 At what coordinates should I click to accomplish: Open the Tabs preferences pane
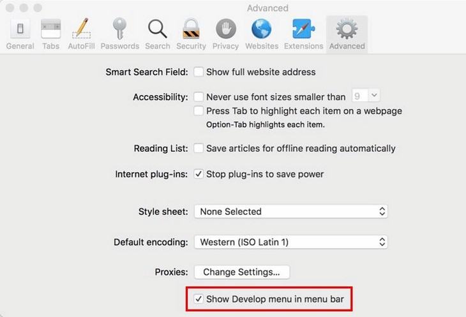[x=51, y=34]
